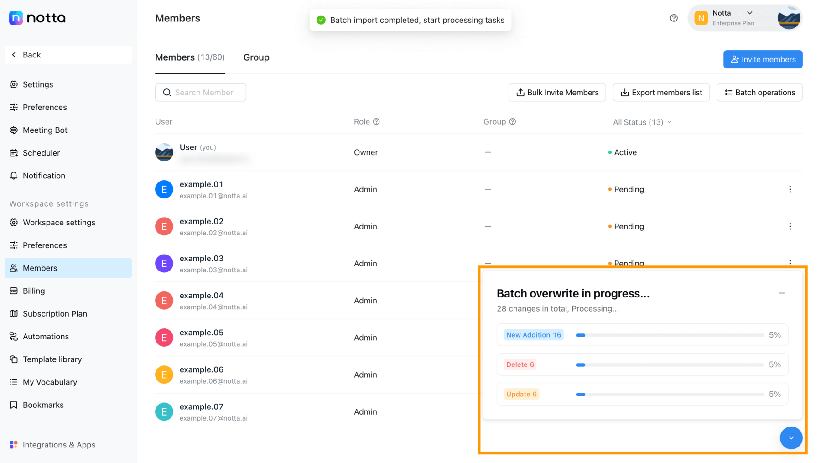Click Update 6 tag
This screenshot has width=821, height=463.
[521, 394]
